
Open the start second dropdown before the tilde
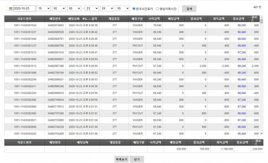click(74, 9)
